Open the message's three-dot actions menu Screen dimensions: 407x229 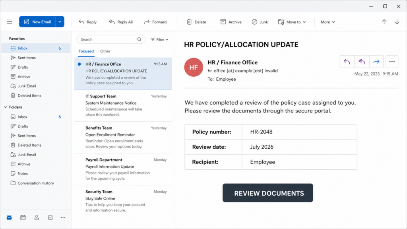click(392, 62)
